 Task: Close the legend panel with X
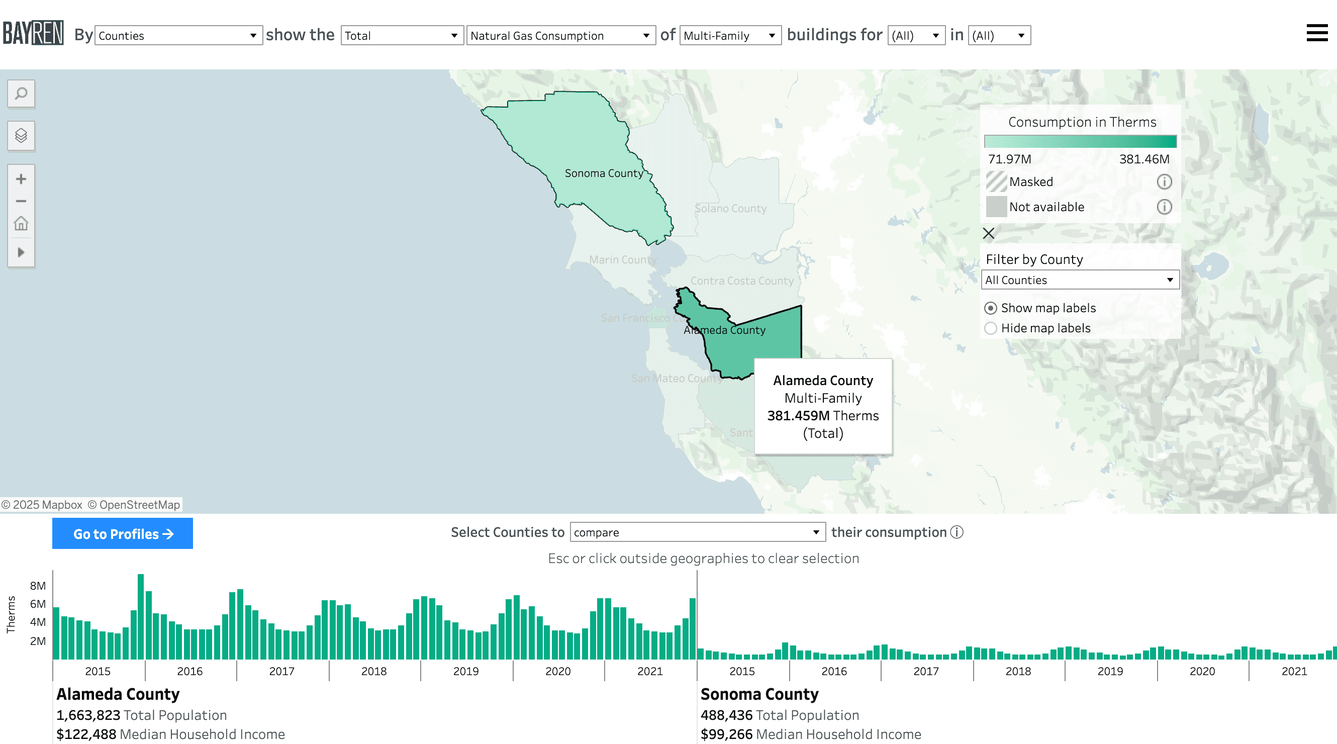click(989, 233)
